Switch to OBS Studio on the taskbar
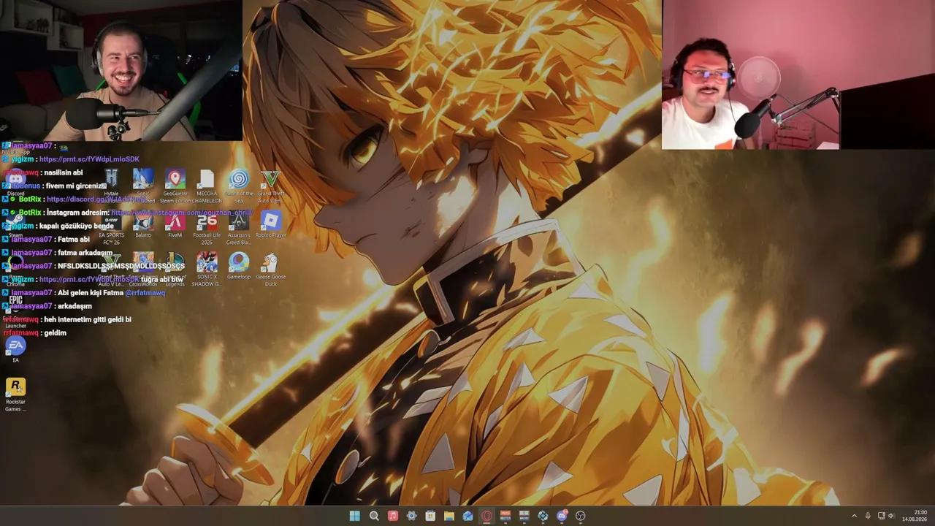 click(581, 516)
